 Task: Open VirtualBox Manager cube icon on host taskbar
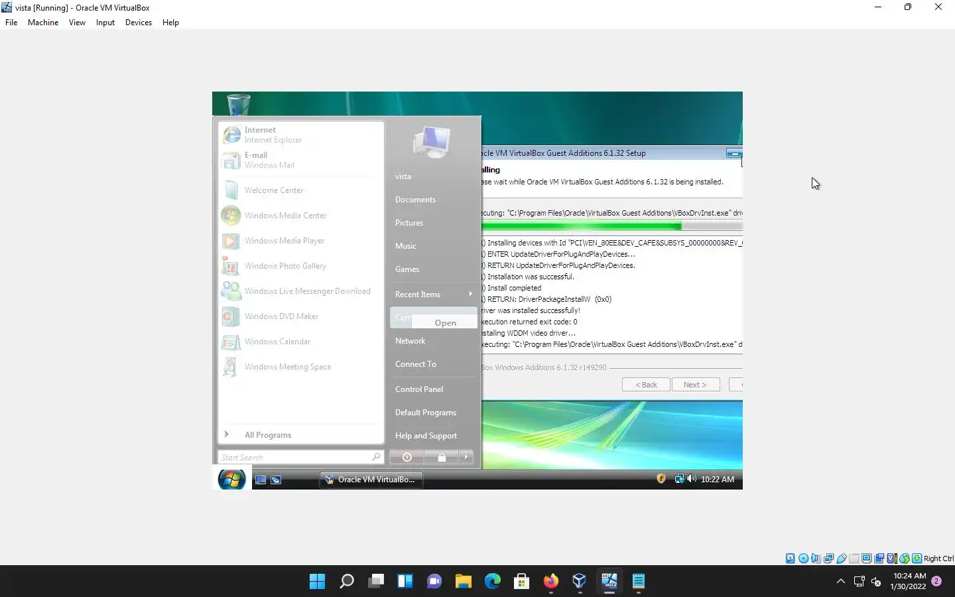click(580, 582)
